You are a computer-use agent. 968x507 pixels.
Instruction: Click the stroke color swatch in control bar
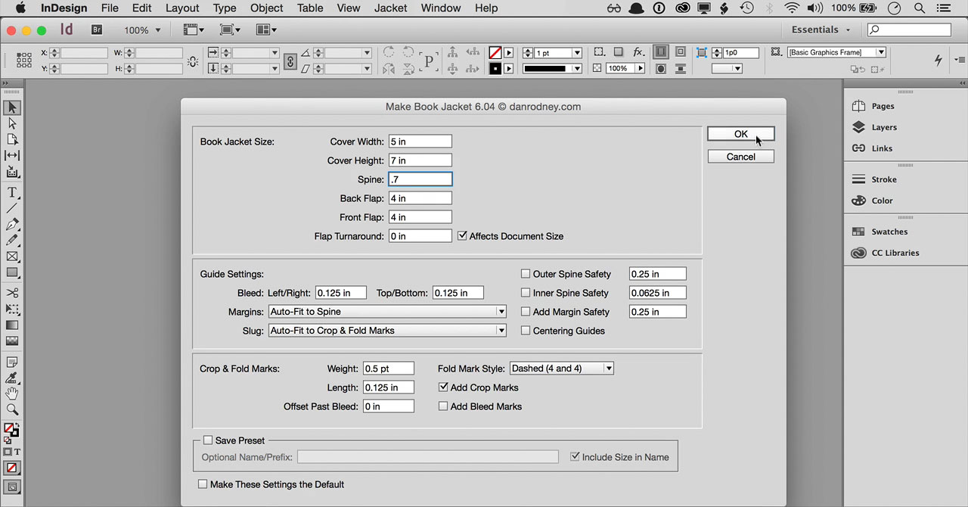tap(495, 69)
